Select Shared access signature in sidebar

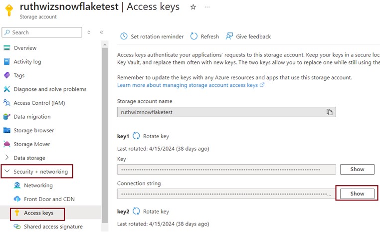pyautogui.click(x=53, y=227)
